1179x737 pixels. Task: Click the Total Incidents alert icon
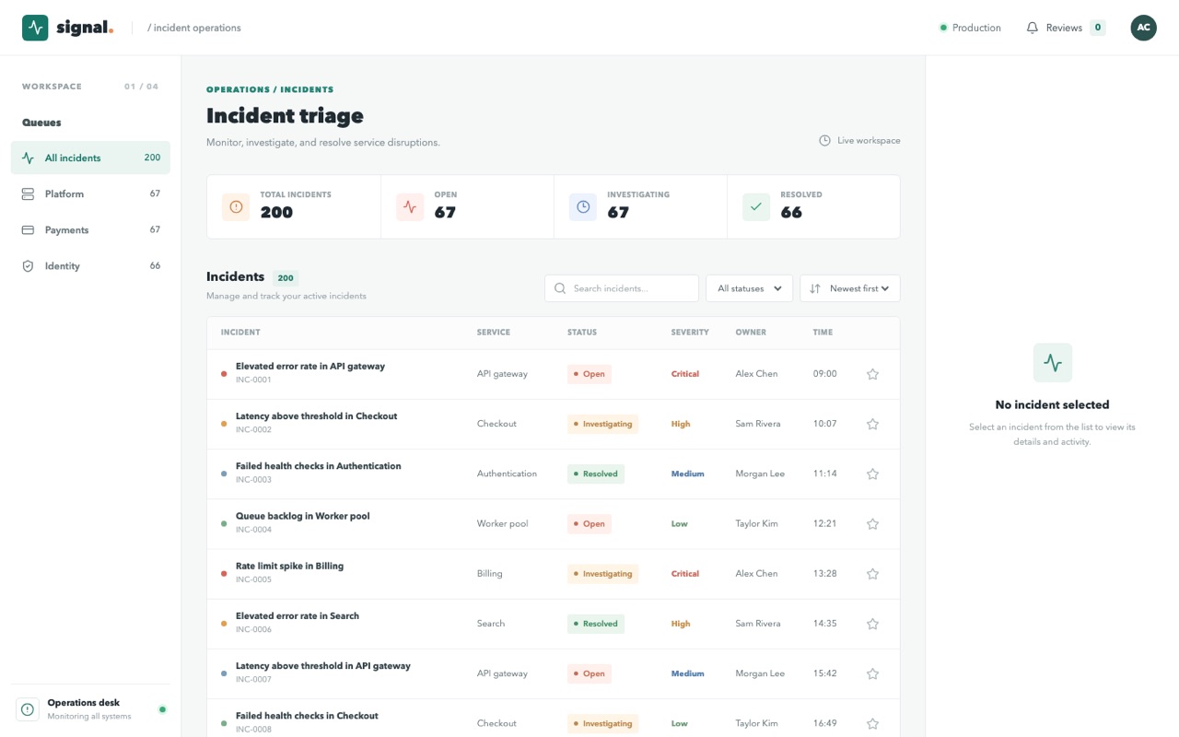pos(236,207)
